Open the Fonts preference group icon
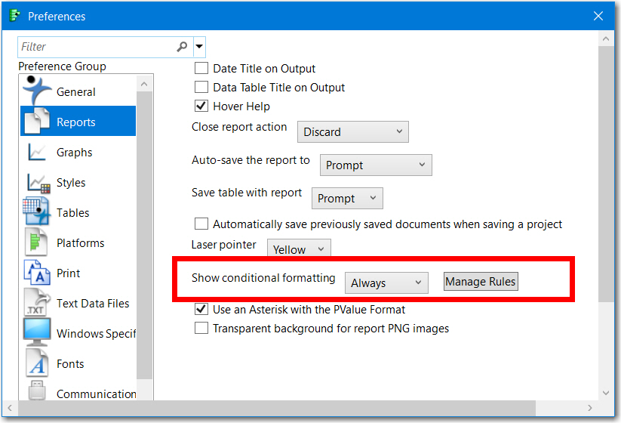 [38, 363]
